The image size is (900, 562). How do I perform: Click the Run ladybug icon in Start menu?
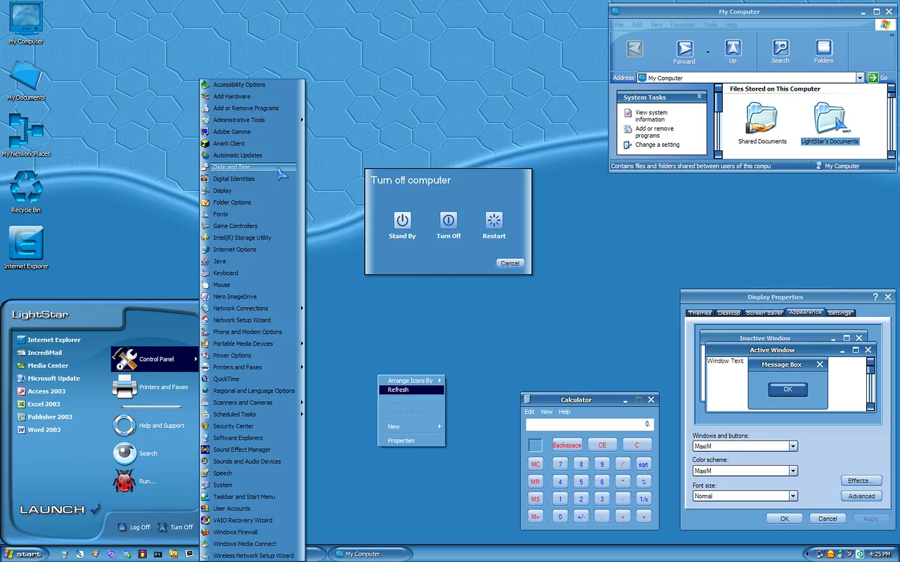coord(124,481)
